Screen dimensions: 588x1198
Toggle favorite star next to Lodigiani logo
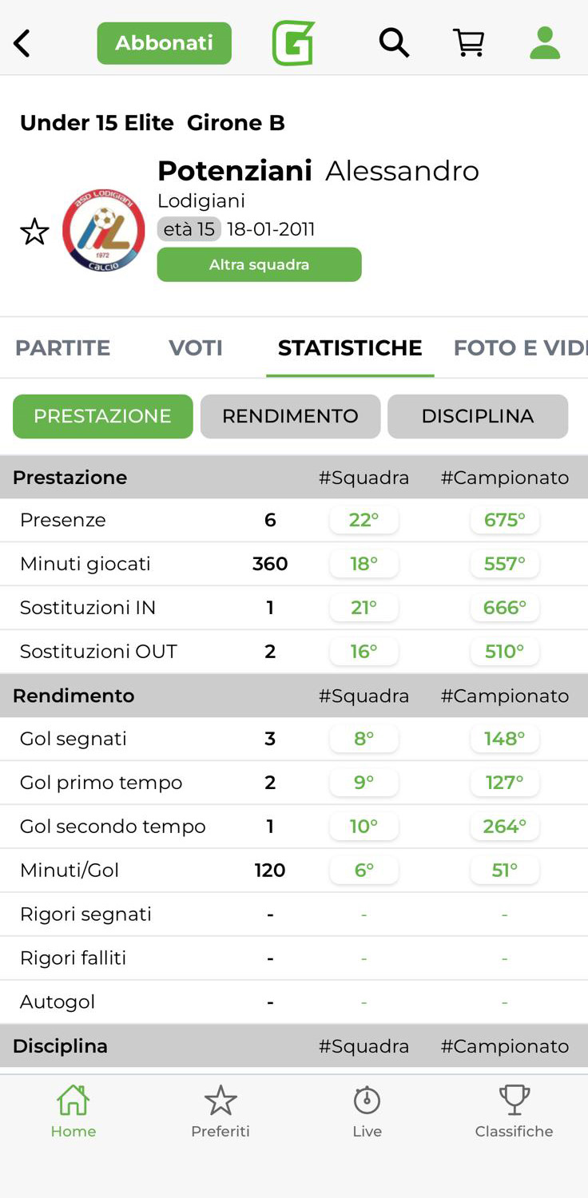[x=34, y=232]
